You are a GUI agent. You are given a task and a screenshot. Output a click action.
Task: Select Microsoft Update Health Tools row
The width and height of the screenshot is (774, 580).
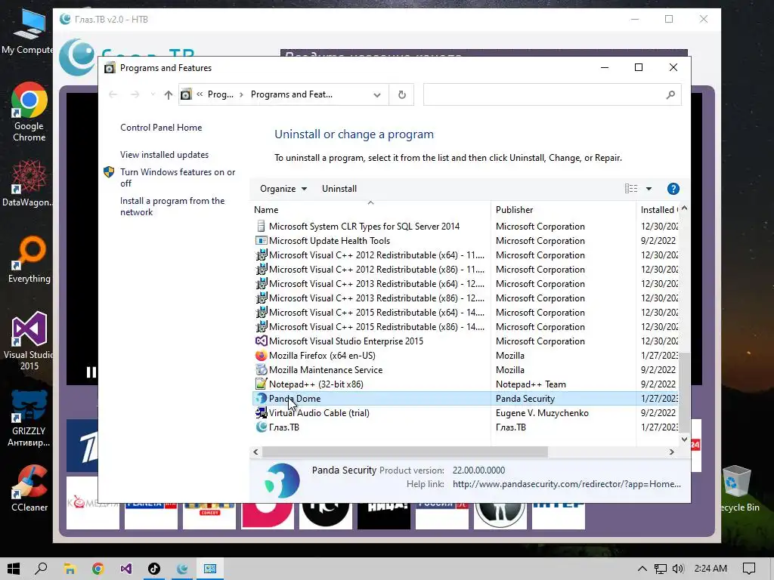[x=466, y=241]
